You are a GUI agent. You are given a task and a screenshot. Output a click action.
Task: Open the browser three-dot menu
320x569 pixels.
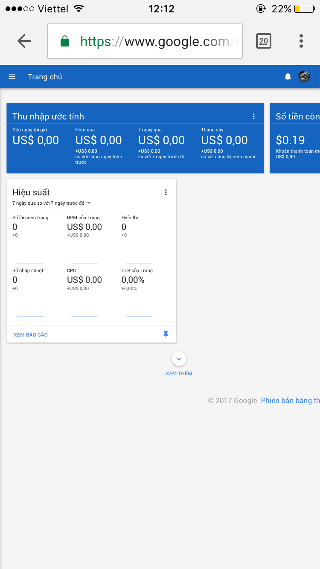(x=301, y=41)
